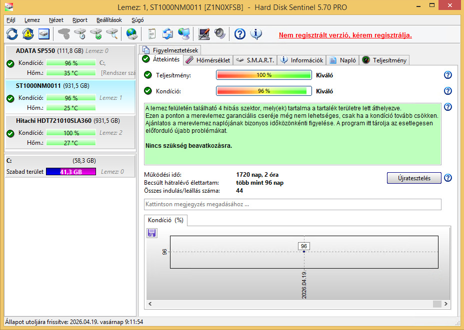Open the Súgó menu

pos(137,20)
